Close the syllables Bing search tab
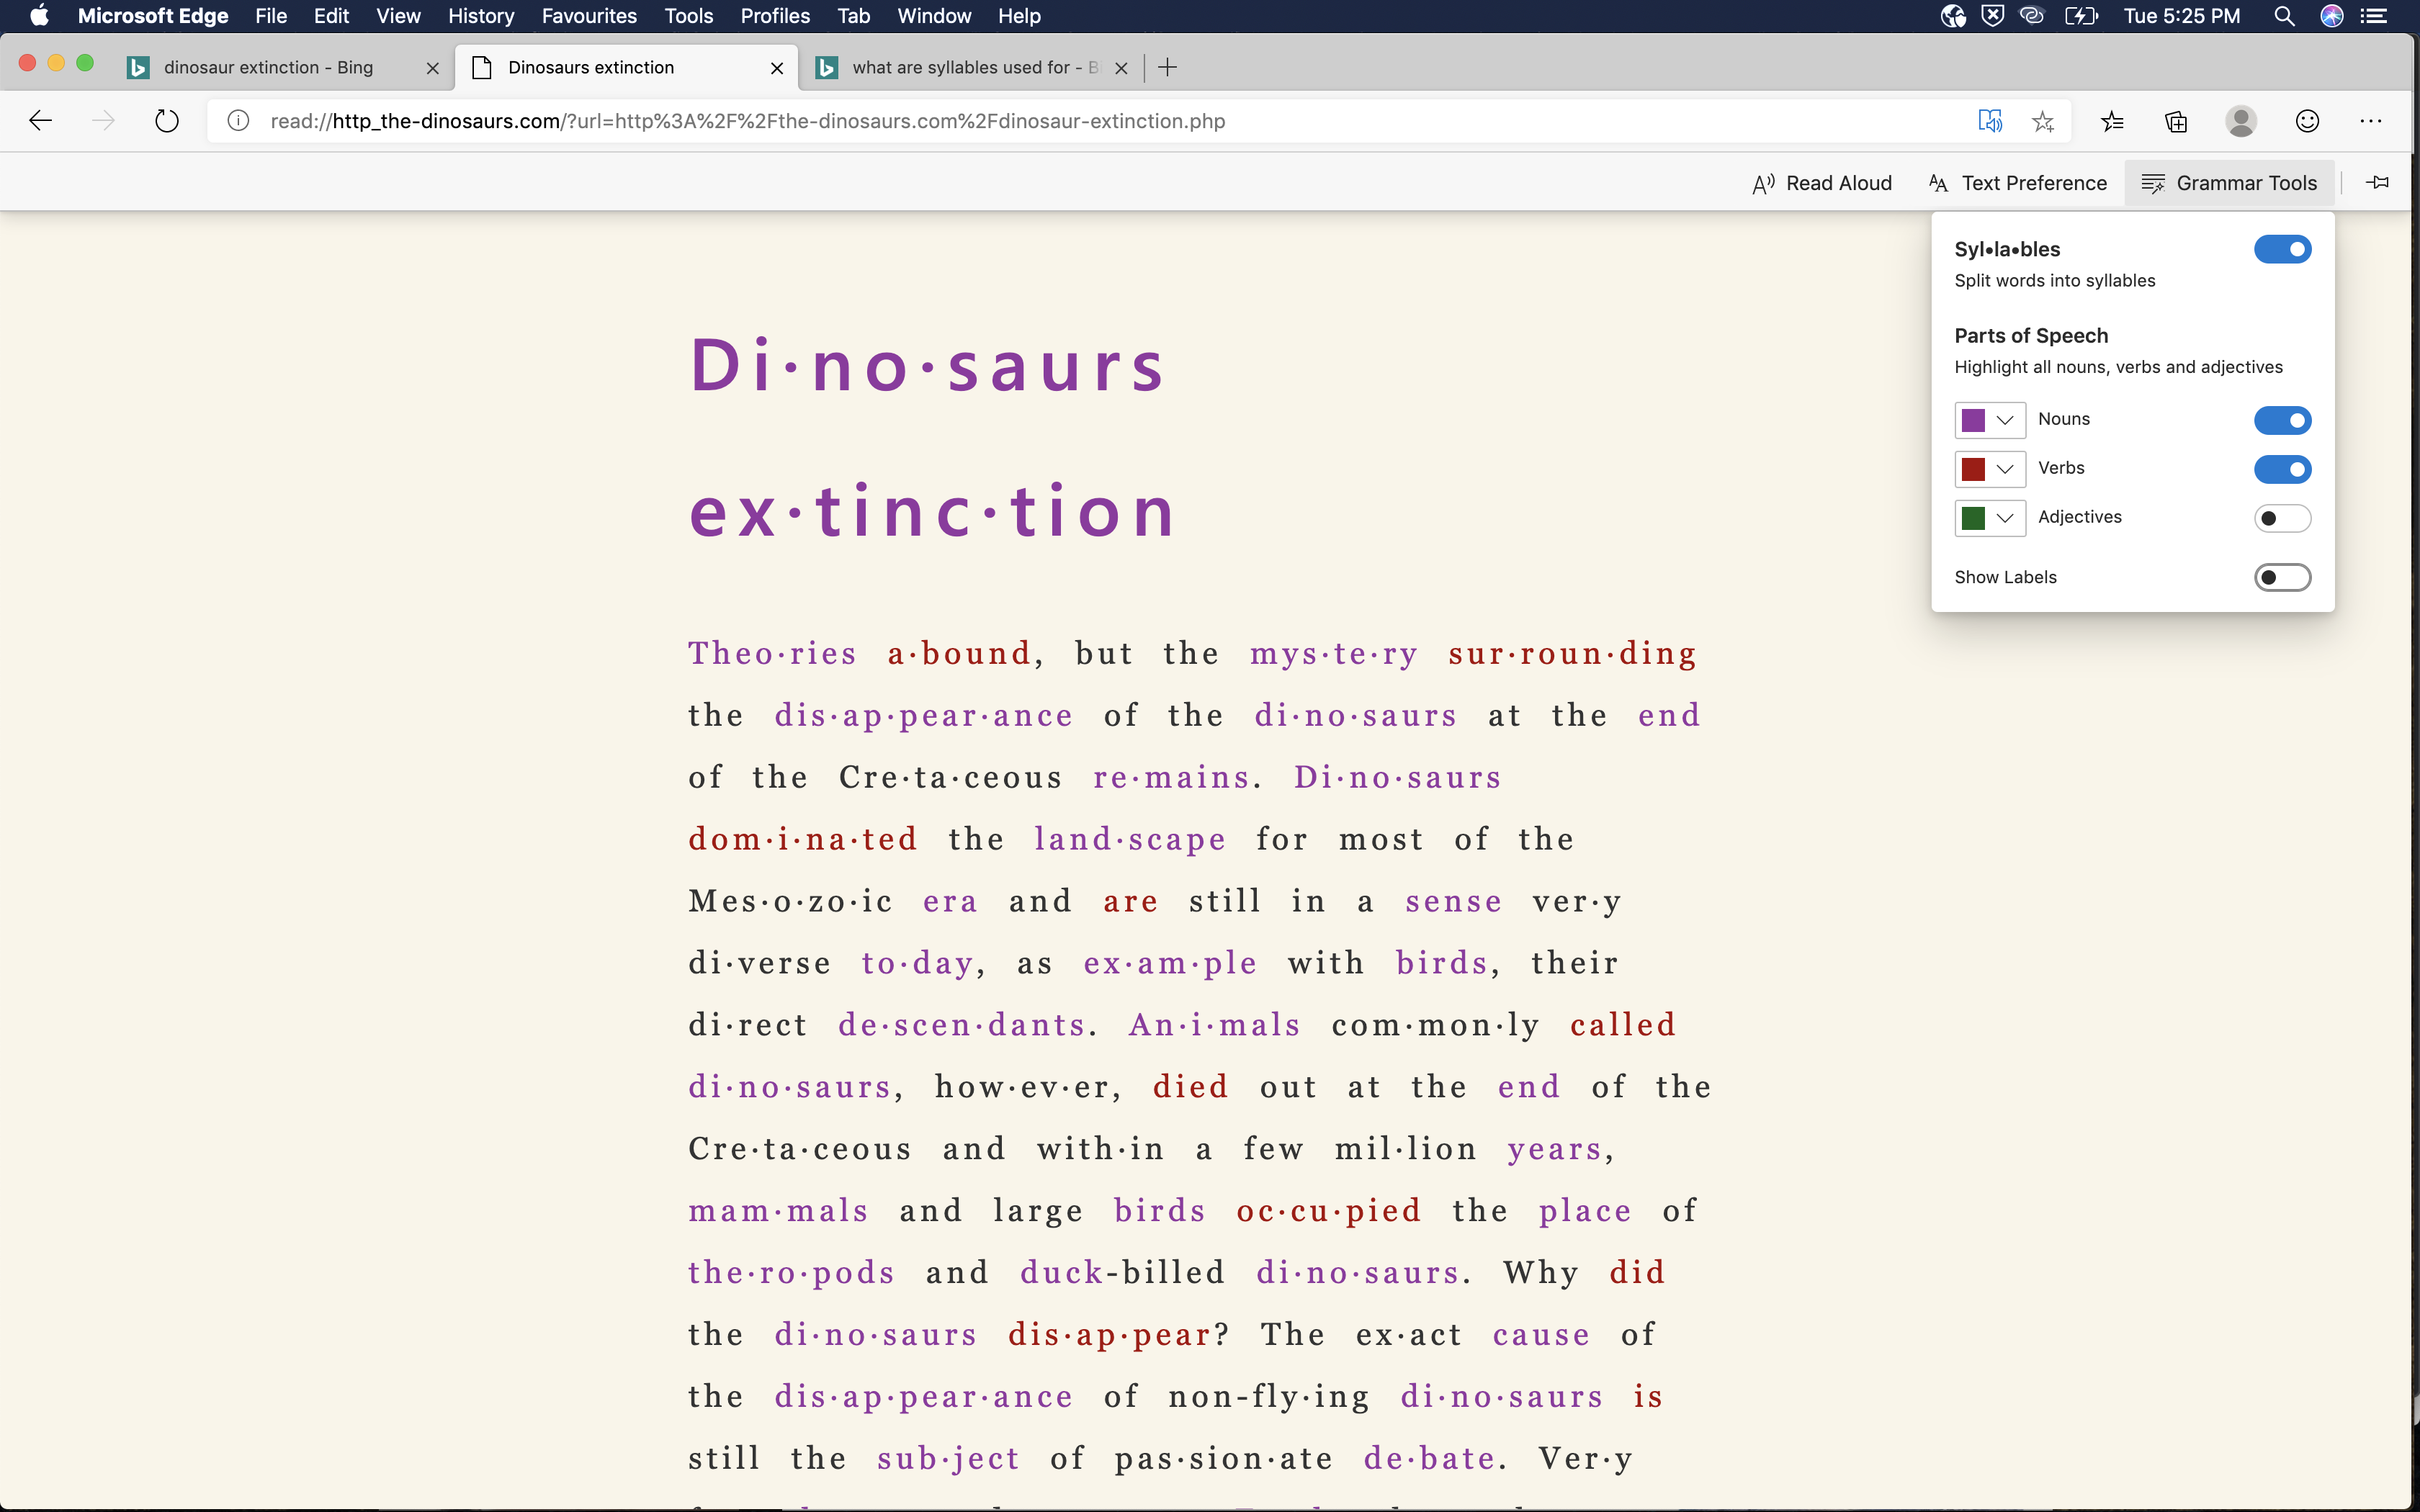The image size is (2420, 1512). (1121, 68)
